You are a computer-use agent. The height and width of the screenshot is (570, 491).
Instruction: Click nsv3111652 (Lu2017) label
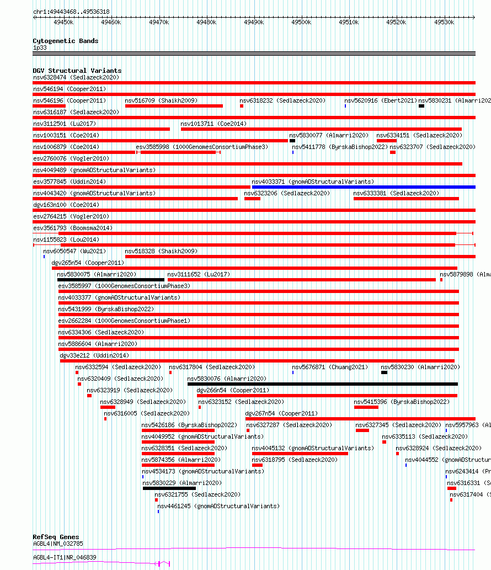(x=199, y=275)
